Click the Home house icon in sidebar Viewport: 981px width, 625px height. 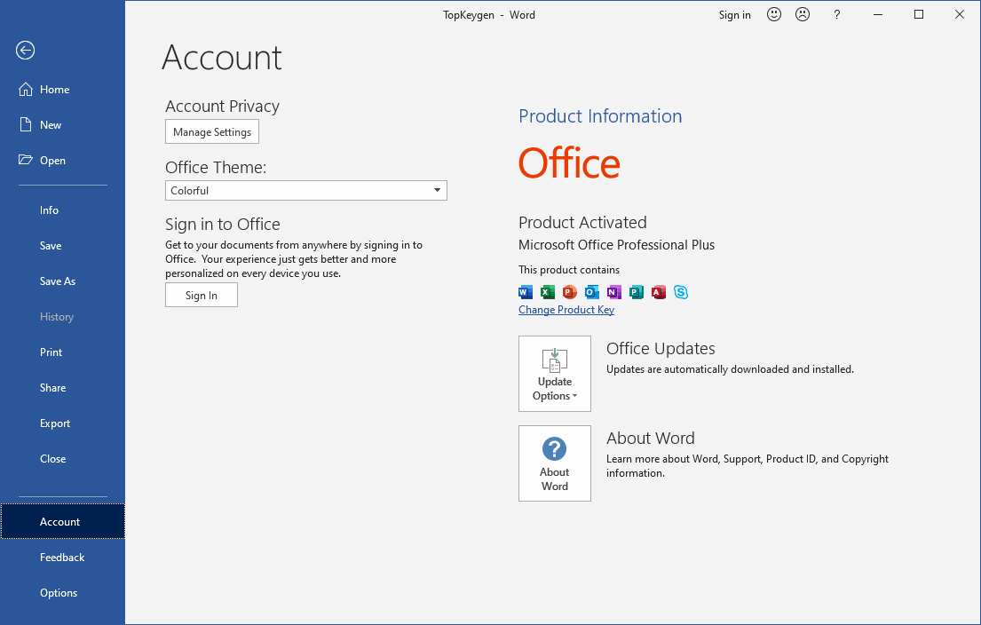click(x=26, y=90)
